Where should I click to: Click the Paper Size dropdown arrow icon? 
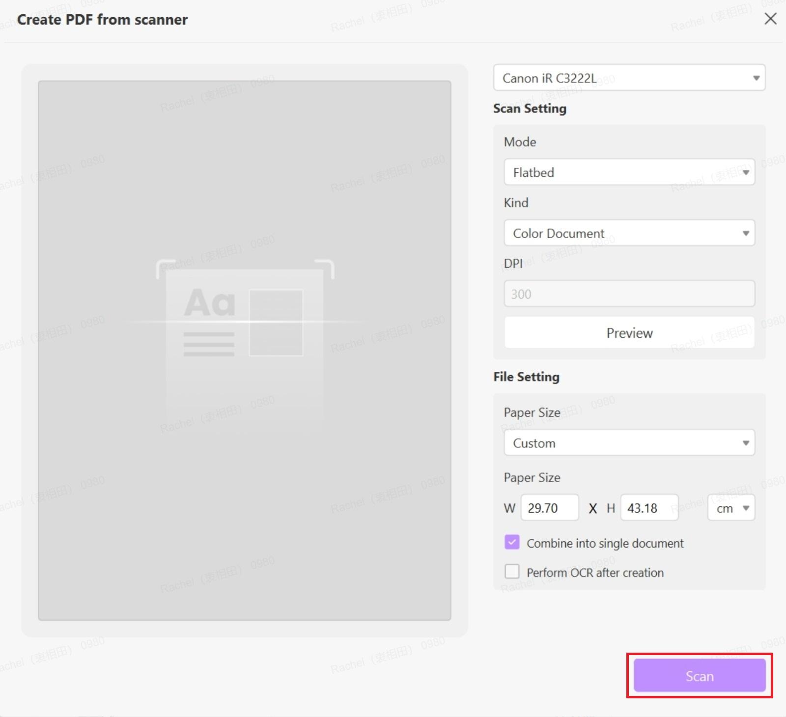[745, 442]
